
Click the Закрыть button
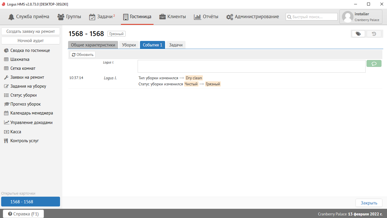pos(369,203)
